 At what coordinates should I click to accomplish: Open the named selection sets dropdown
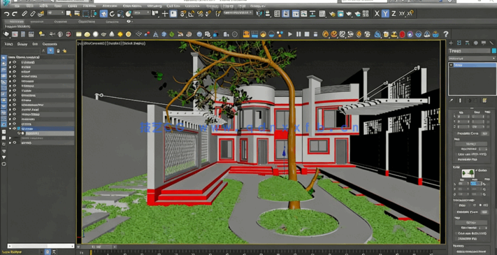[x=238, y=13]
